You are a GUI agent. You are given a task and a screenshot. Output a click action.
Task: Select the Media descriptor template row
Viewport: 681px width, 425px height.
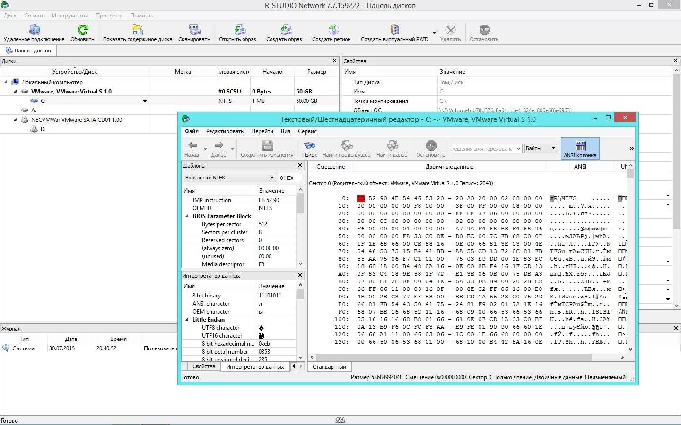[x=239, y=264]
